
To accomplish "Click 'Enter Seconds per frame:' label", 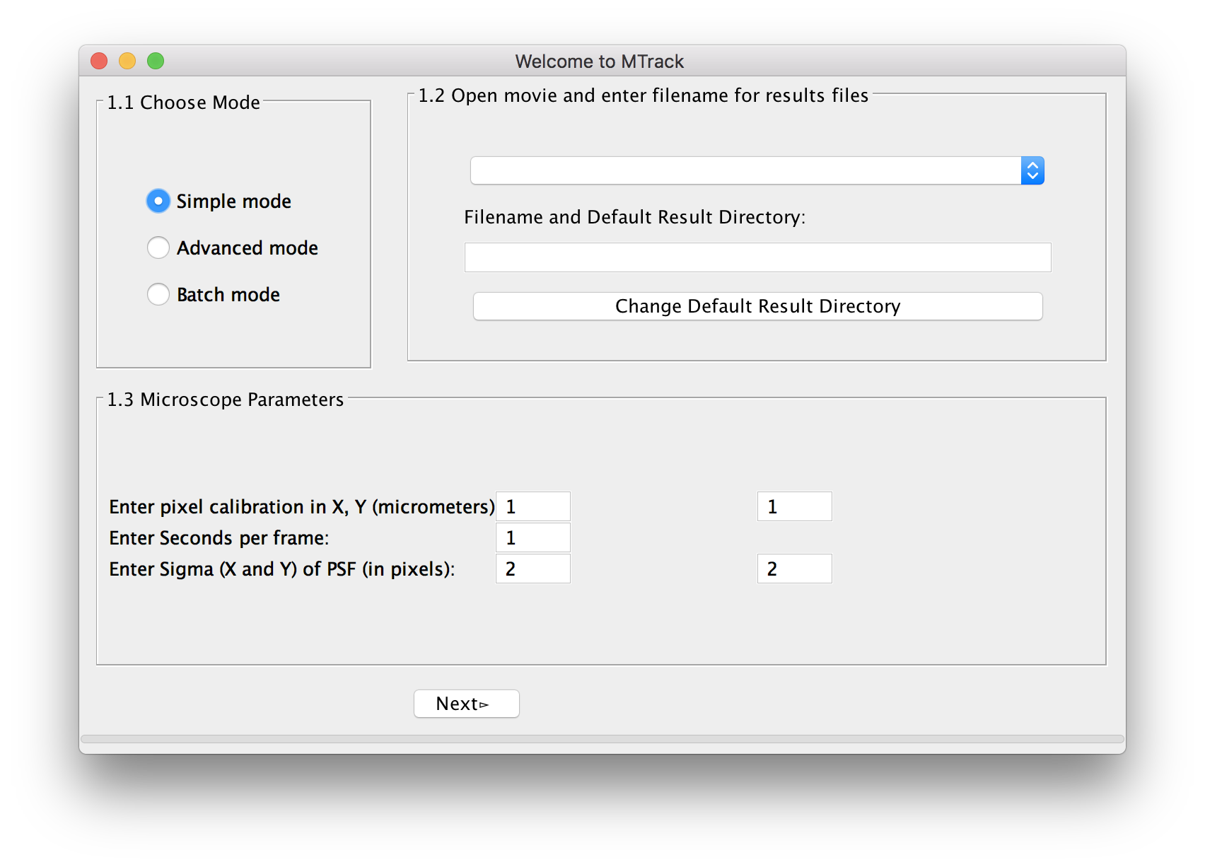I will click(x=219, y=538).
